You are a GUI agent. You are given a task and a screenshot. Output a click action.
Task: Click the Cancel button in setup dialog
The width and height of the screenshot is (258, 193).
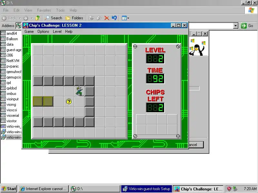[196, 145]
